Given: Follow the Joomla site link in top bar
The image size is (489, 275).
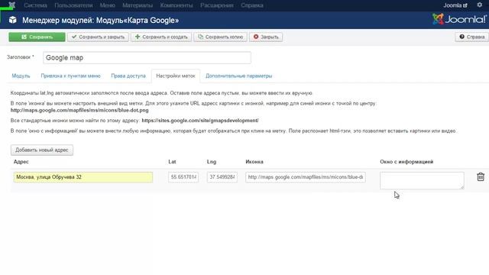Looking at the screenshot, I should click(x=455, y=5).
